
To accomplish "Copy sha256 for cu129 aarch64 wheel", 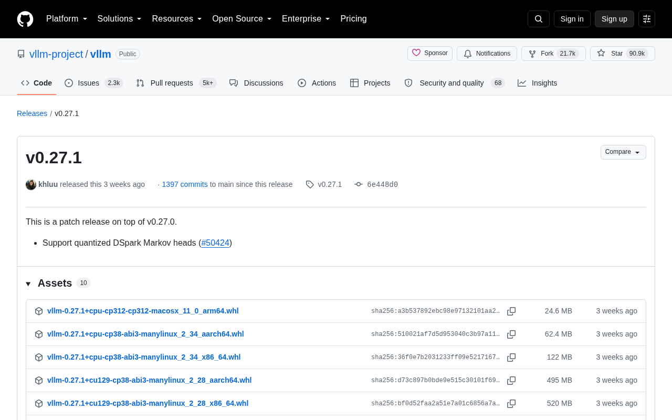I will 511,381.
